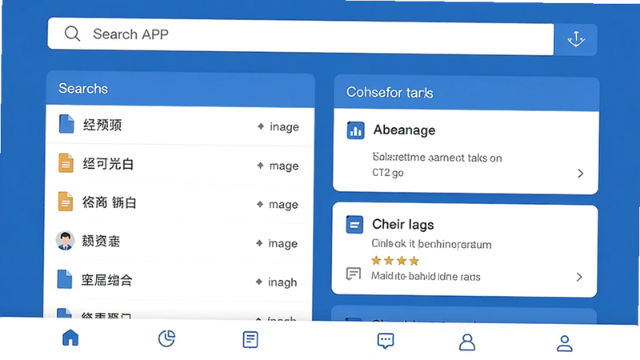Click the Search APP input field

point(301,36)
